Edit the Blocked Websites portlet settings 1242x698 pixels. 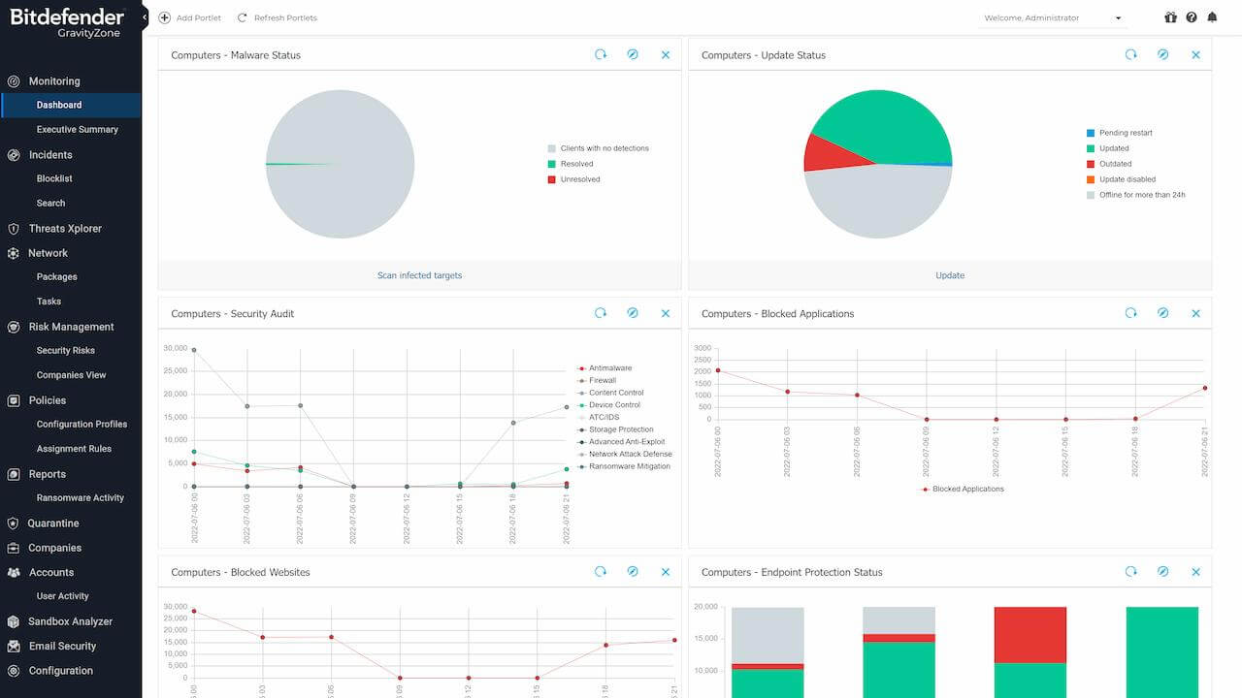[633, 572]
